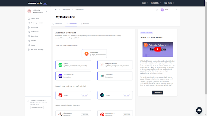Copy the Spotify show link

[64, 66]
